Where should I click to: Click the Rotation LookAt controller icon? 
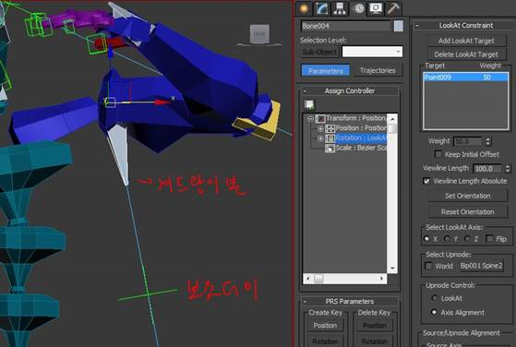point(330,138)
